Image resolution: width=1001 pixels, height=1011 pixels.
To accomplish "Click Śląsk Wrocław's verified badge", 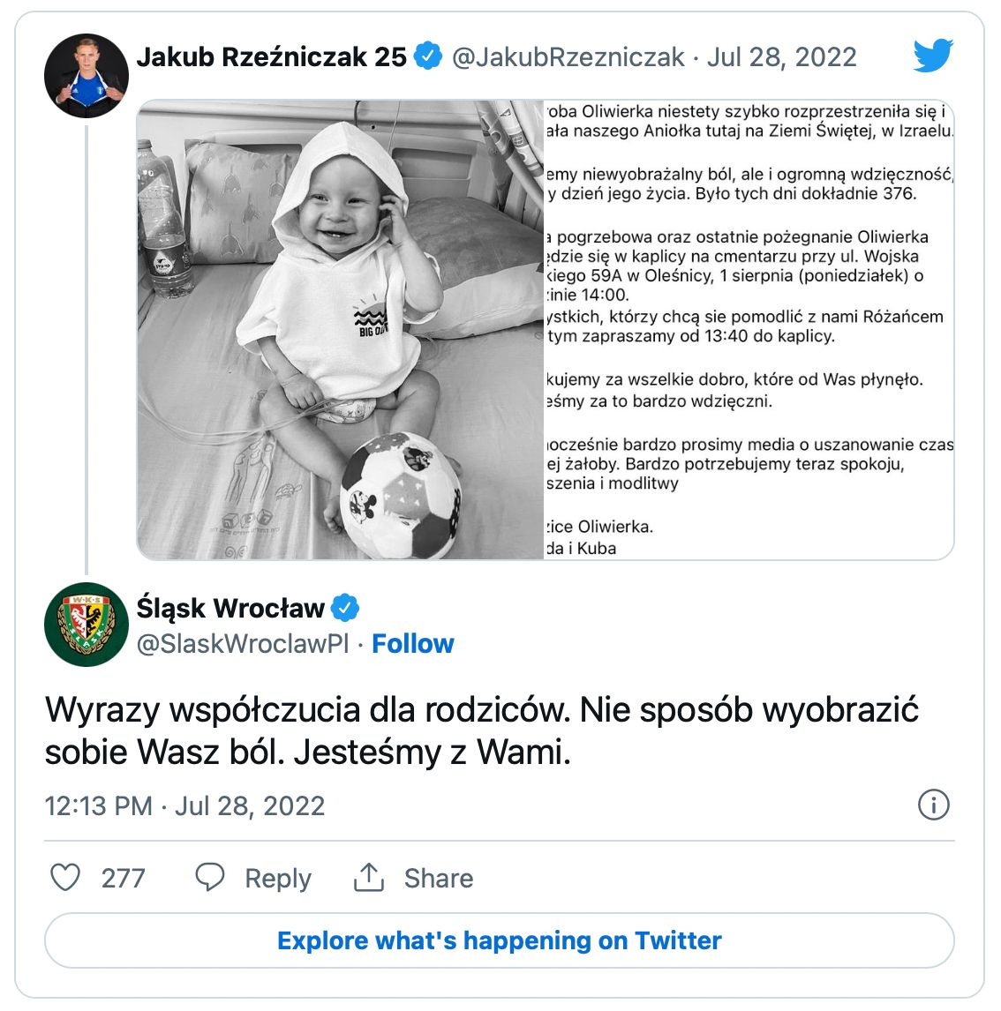I will 345,607.
